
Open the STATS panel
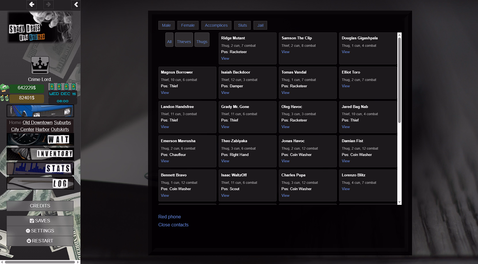pos(40,169)
